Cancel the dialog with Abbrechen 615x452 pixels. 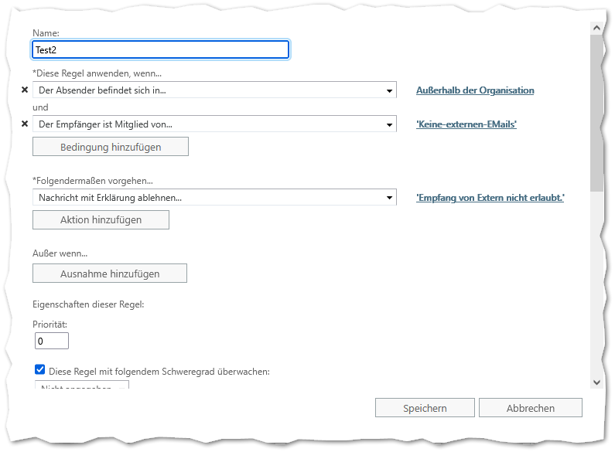click(530, 408)
